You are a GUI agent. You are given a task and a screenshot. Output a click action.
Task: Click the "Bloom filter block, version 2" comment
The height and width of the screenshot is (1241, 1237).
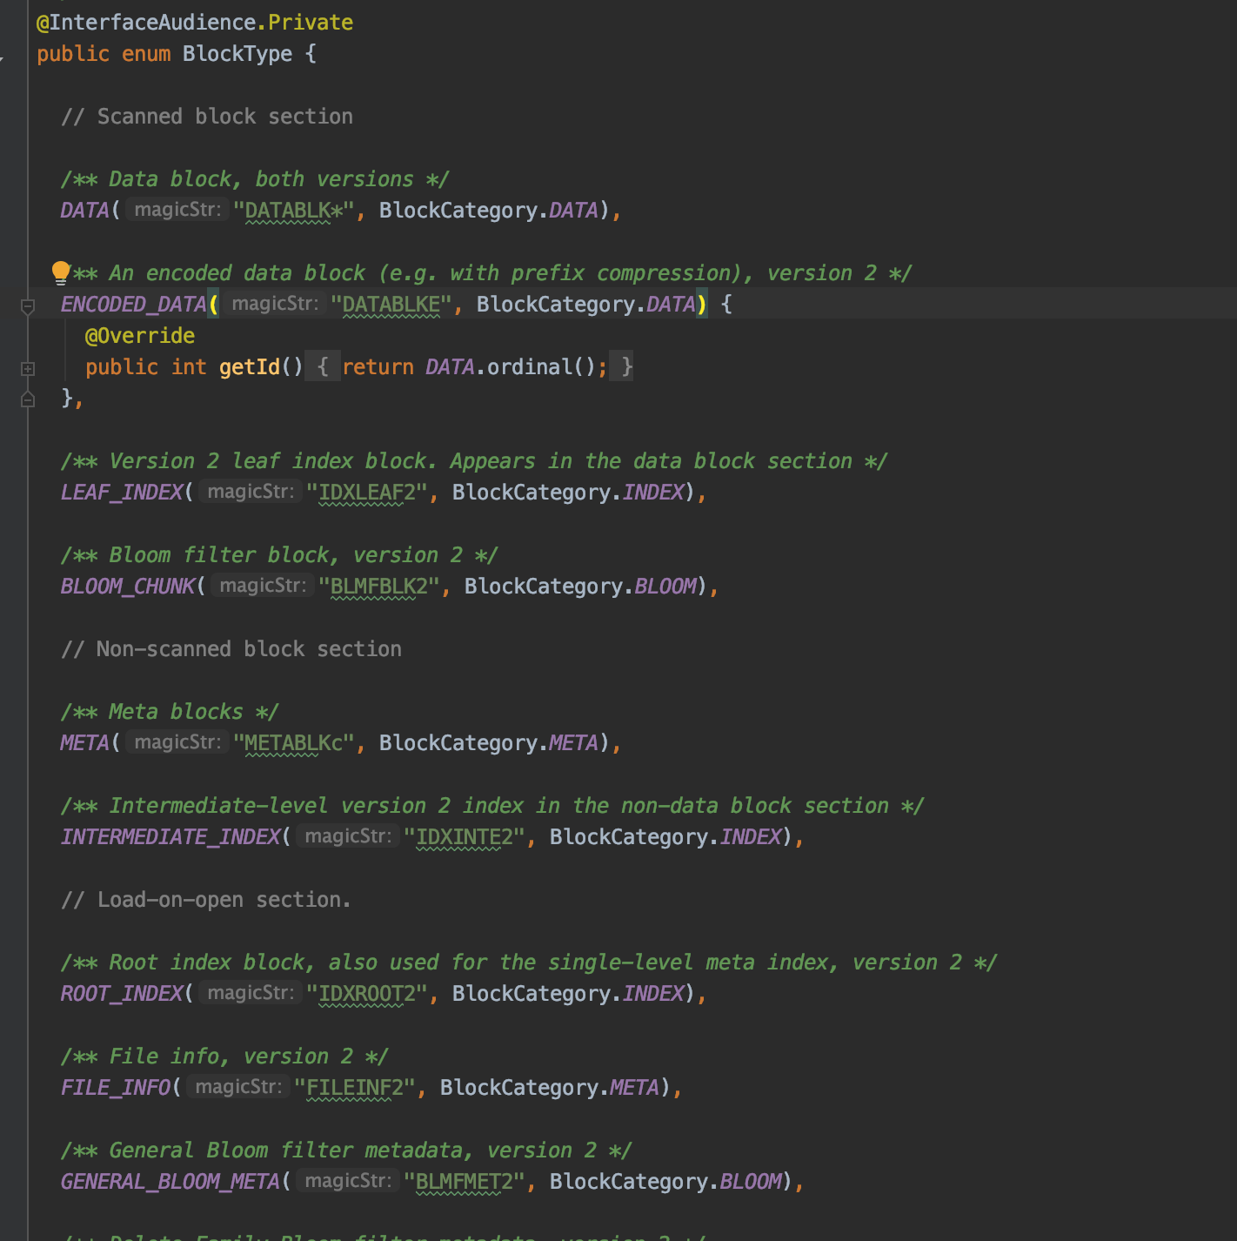279,555
